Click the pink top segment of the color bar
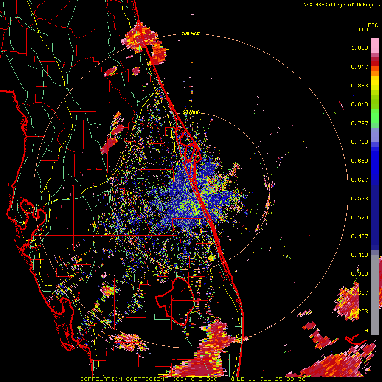 pyautogui.click(x=375, y=45)
